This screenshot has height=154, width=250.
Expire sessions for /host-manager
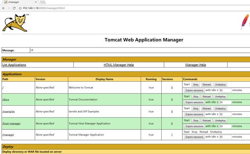195,126
